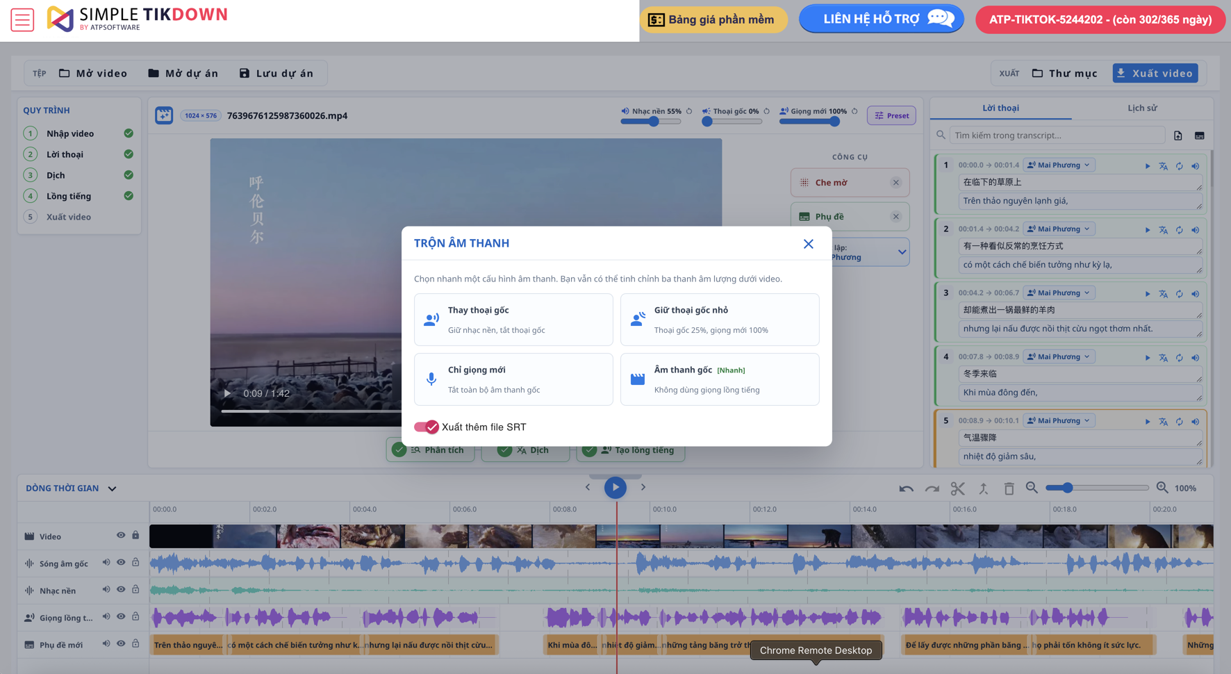Viewport: 1231px width, 674px height.
Task: Open Mai Phương voice dropdown in segment 2
Action: coord(1059,229)
